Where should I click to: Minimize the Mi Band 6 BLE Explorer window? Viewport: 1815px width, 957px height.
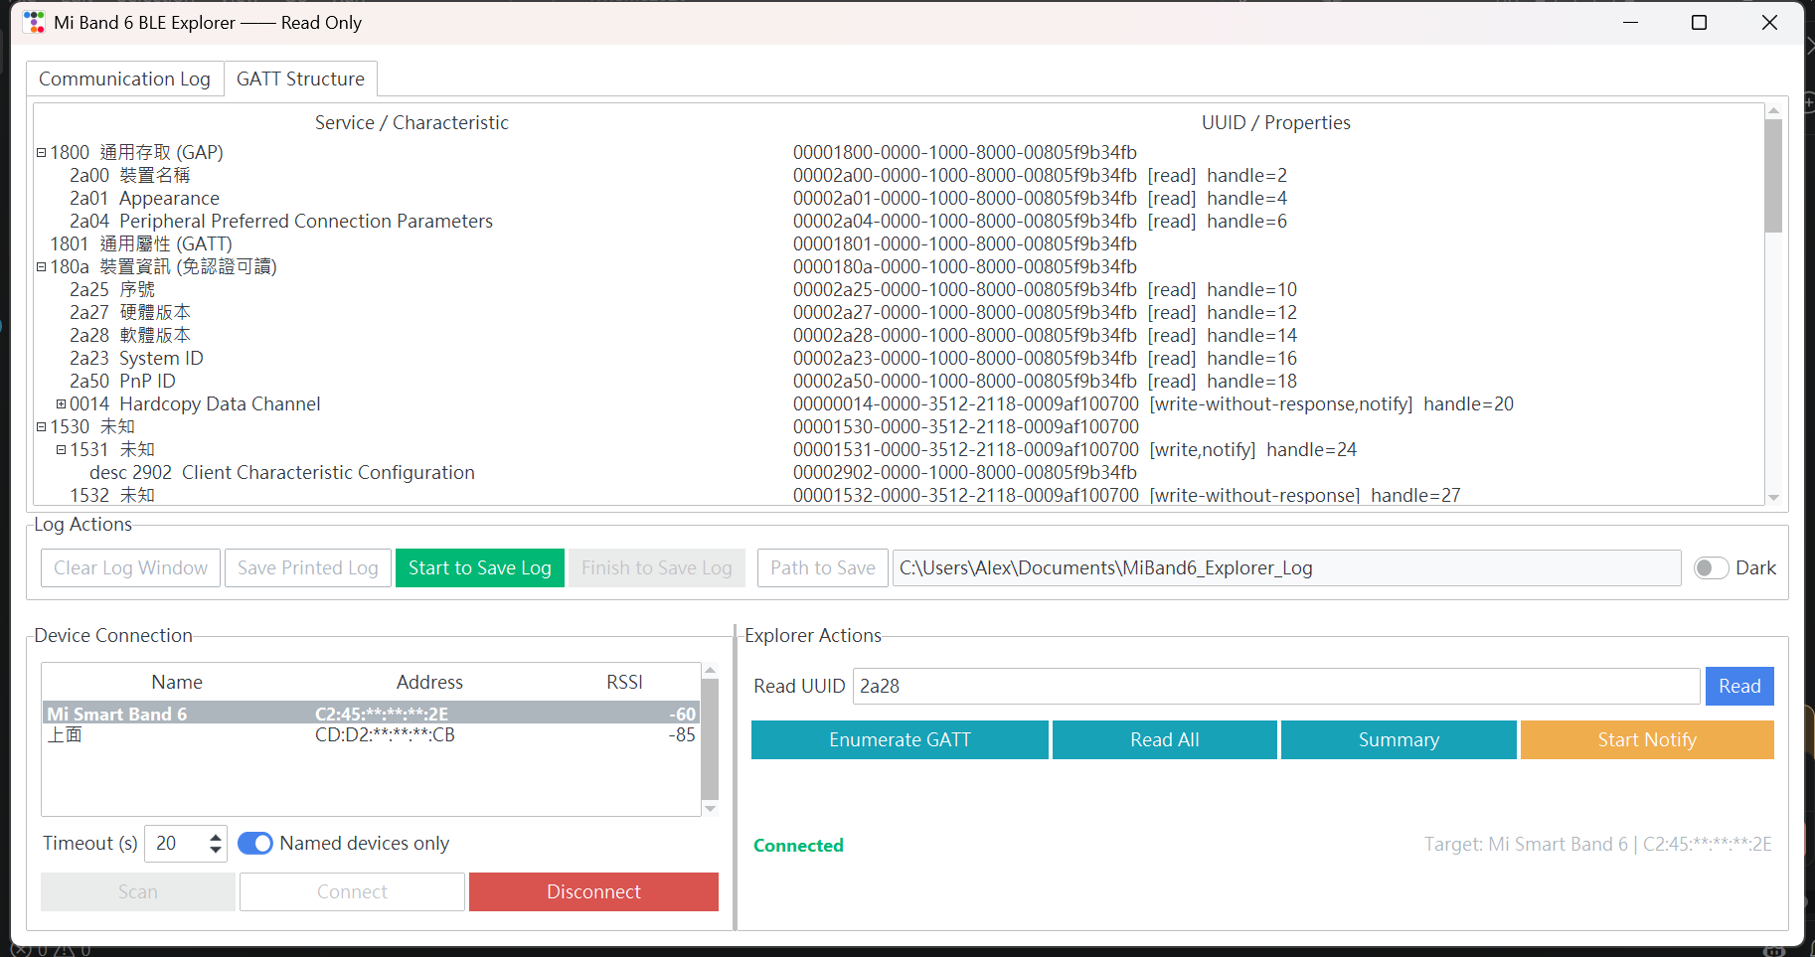1630,22
